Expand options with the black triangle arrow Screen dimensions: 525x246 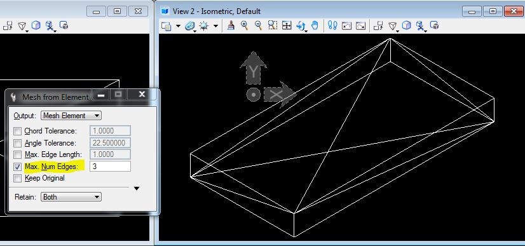[x=137, y=188]
